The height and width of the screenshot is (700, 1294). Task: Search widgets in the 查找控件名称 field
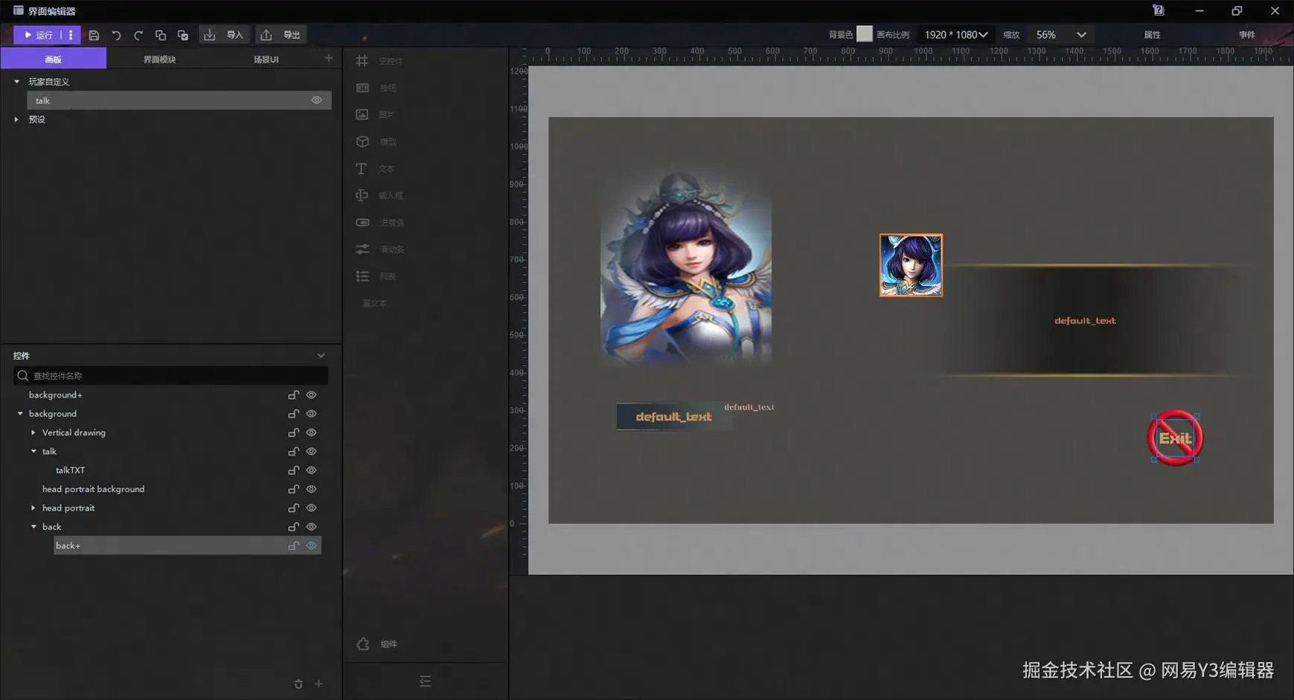point(171,376)
